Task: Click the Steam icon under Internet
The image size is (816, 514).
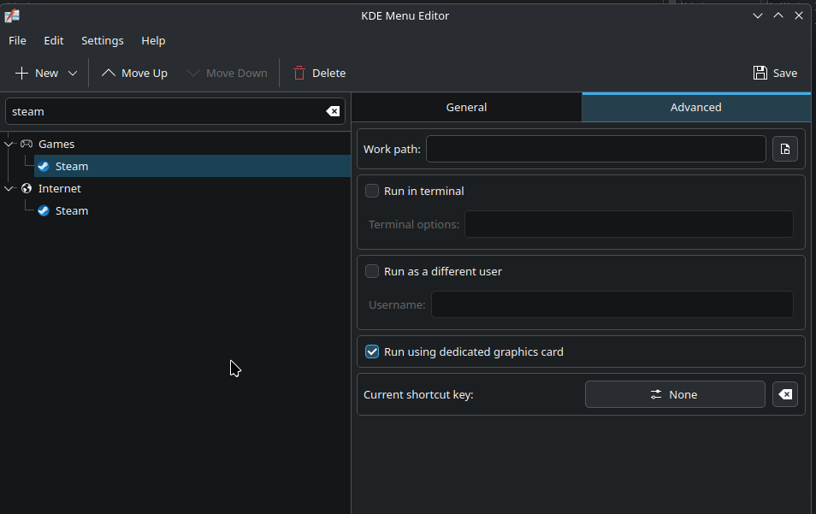Action: [x=44, y=210]
